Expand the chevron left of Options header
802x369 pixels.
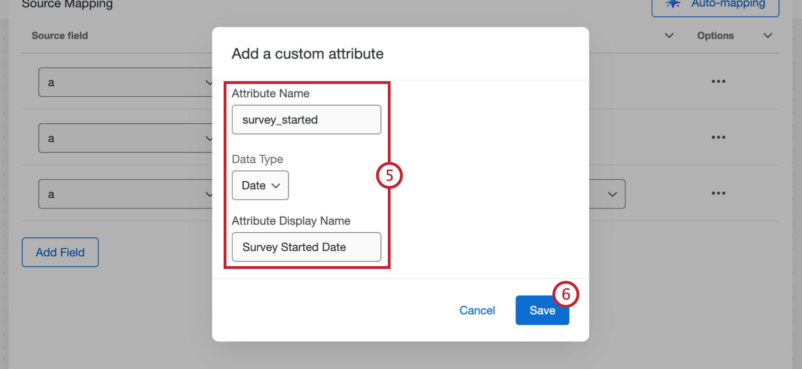pyautogui.click(x=669, y=35)
